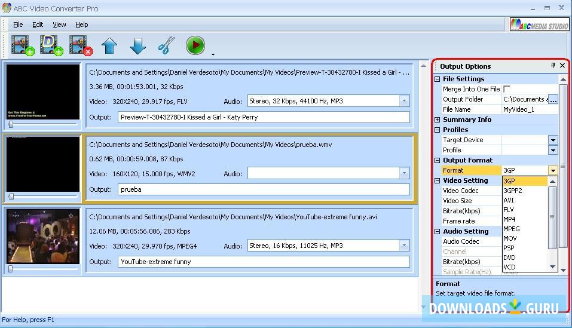The height and width of the screenshot is (328, 572).
Task: Click the Frame rate property row
Action: 472,221
